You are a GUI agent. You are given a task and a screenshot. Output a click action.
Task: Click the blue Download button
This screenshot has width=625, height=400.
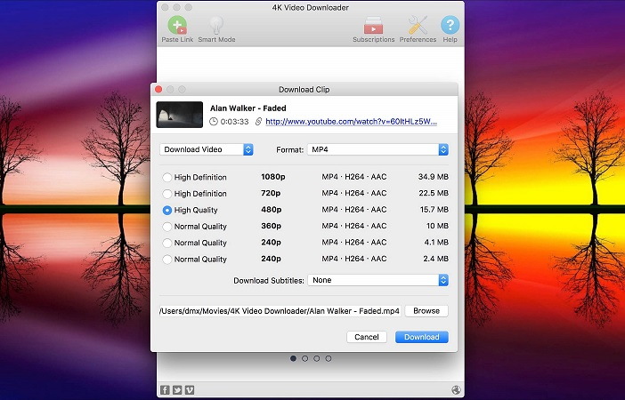coord(422,337)
